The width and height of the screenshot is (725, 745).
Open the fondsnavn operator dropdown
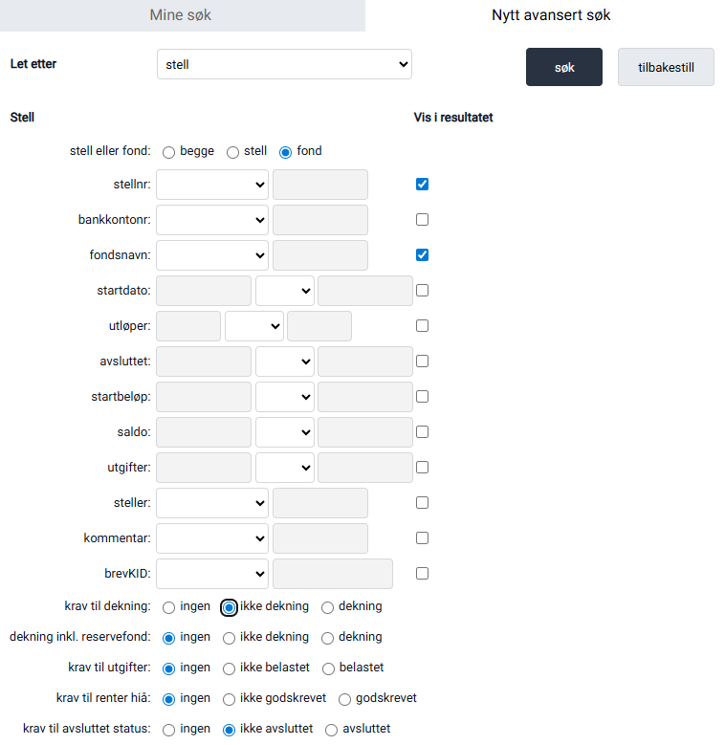[212, 255]
